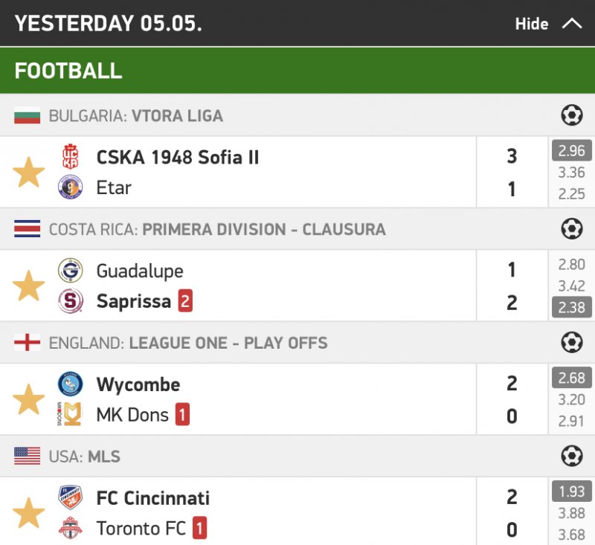Image resolution: width=595 pixels, height=545 pixels.
Task: Click soccer ball icon in USA MLS header
Action: click(x=571, y=456)
